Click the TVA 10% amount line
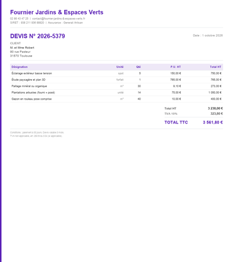This screenshot has height=262, width=233. [x=193, y=114]
